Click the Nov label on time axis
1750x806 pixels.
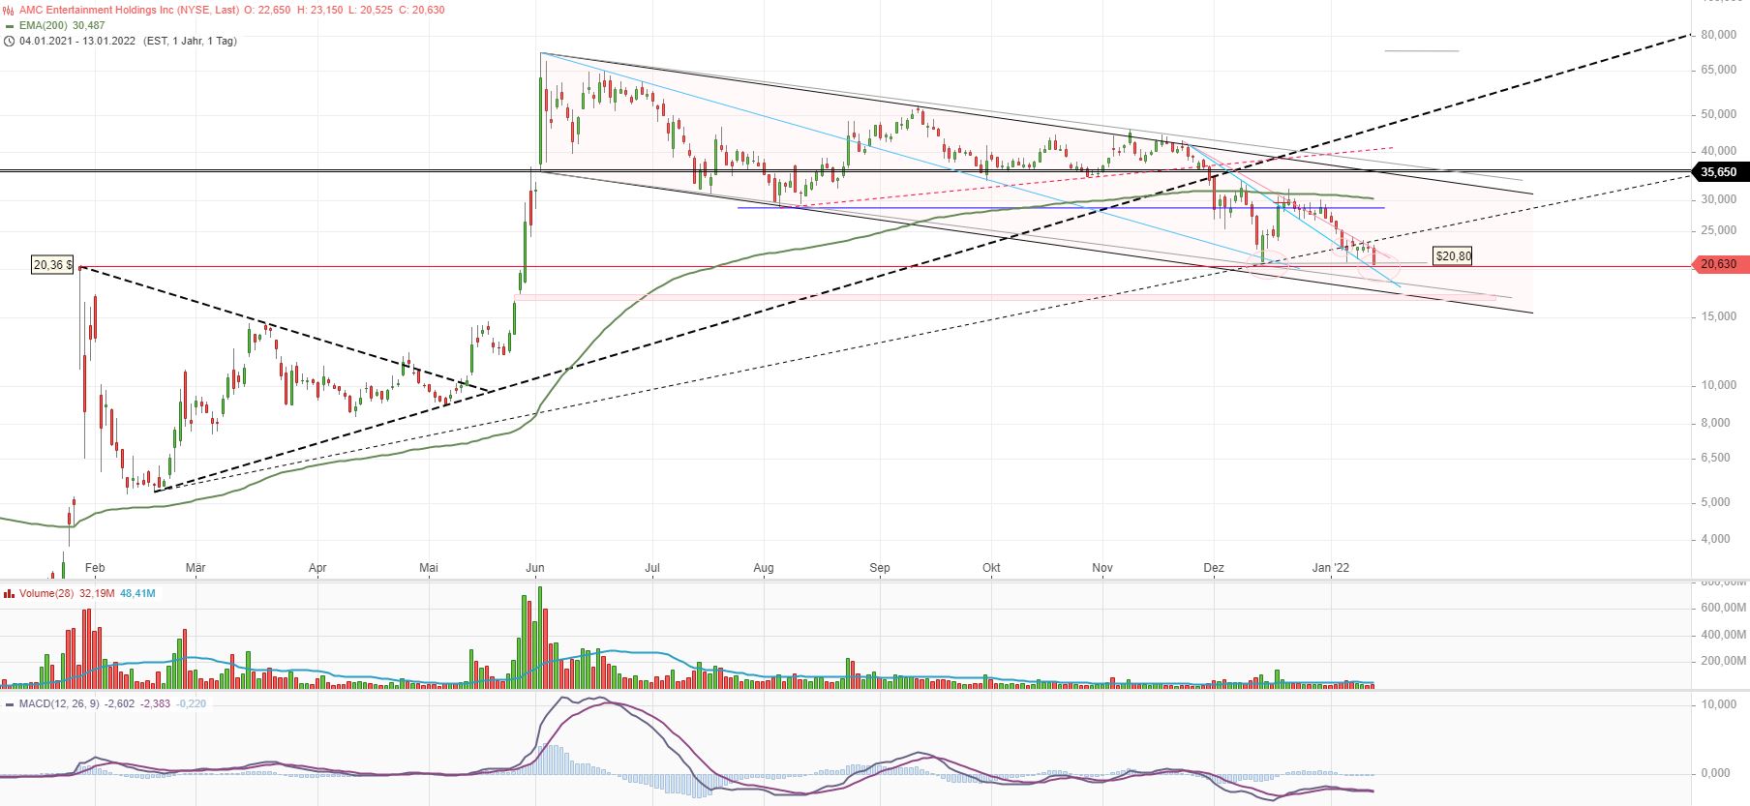tap(1102, 568)
